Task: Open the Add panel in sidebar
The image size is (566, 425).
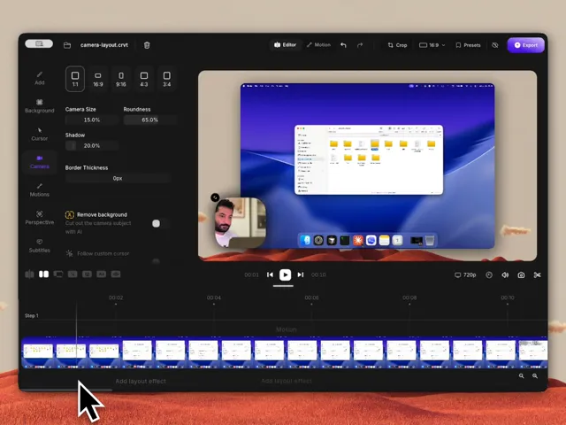Action: [39, 78]
